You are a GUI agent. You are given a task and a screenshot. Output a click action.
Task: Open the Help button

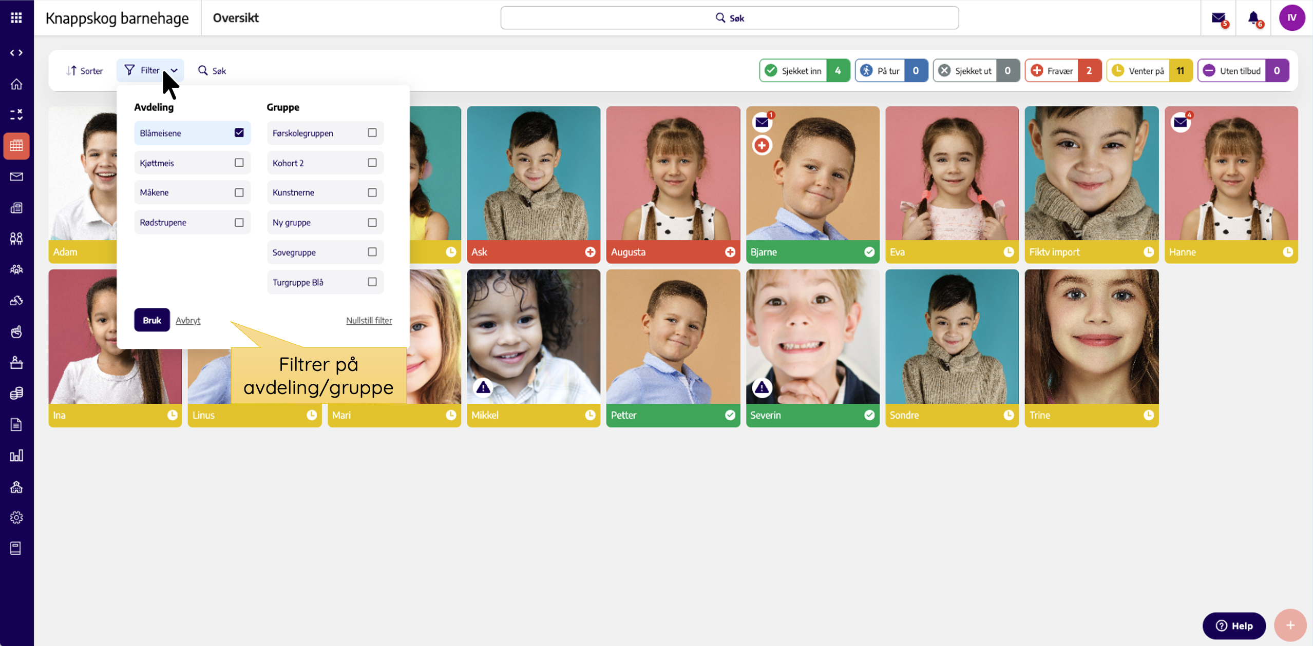1234,625
